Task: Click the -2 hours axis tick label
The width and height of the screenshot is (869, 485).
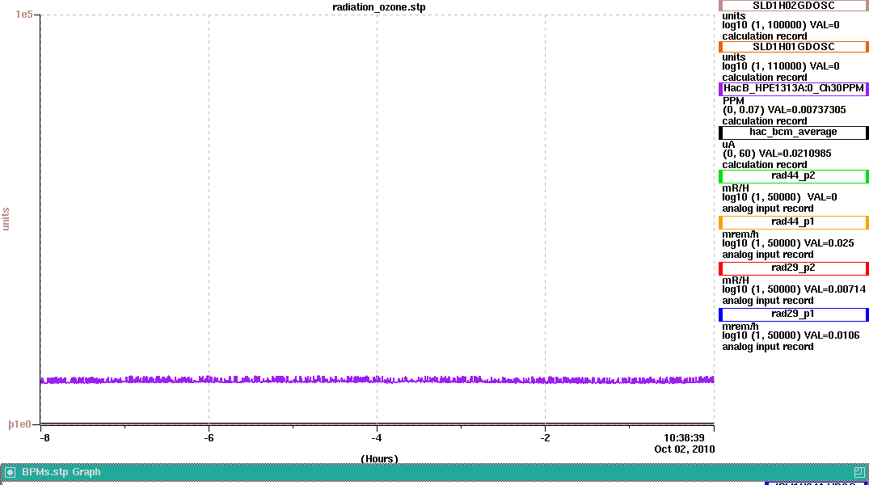Action: pyautogui.click(x=546, y=438)
